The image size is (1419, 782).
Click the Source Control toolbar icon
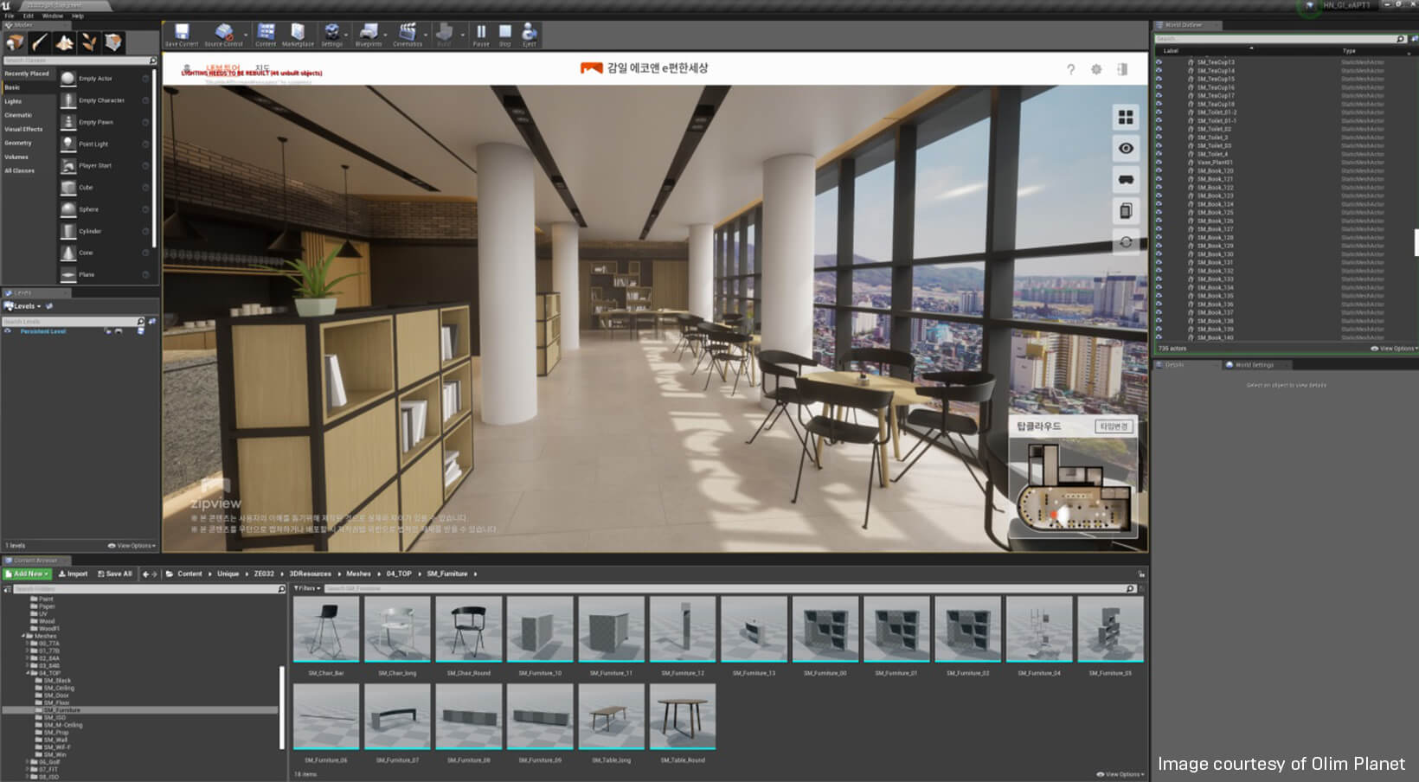[224, 33]
